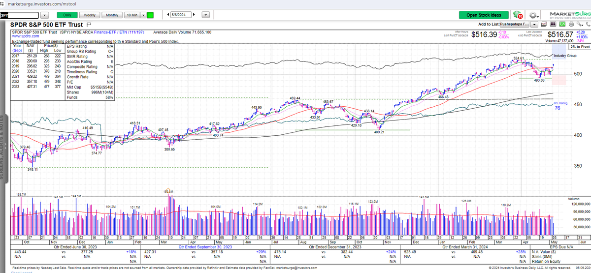Open the settings gear menu
Image resolution: width=591 pixels, height=273 pixels.
(x=533, y=15)
